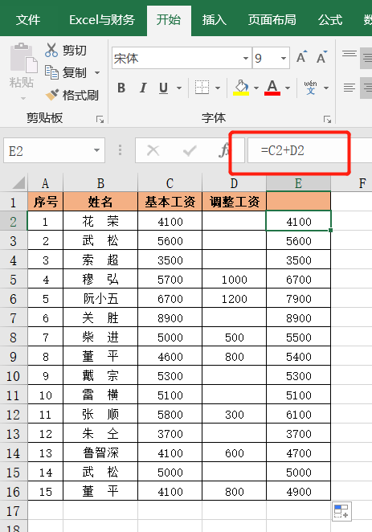
Task: Open the Borders dropdown arrow
Action: (218, 88)
